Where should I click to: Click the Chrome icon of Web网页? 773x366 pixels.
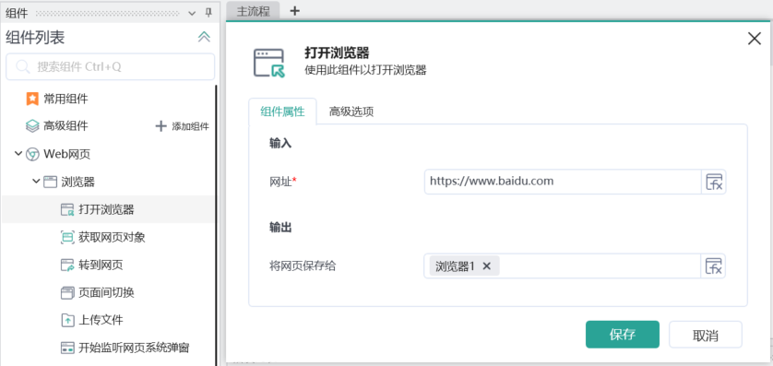pos(32,154)
